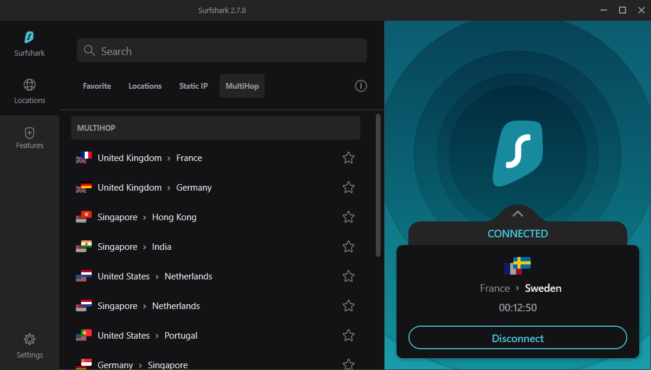Click United States to Netherlands flag icon
The image size is (651, 370).
click(x=83, y=276)
